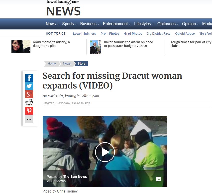The width and height of the screenshot is (212, 193).
Task: Open thumbnail for mother's misery story
Action: 21,46
